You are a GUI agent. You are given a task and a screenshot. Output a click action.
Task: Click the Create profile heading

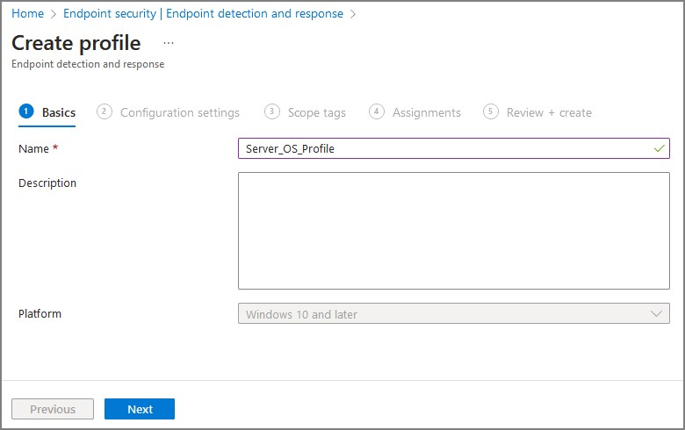click(x=76, y=43)
